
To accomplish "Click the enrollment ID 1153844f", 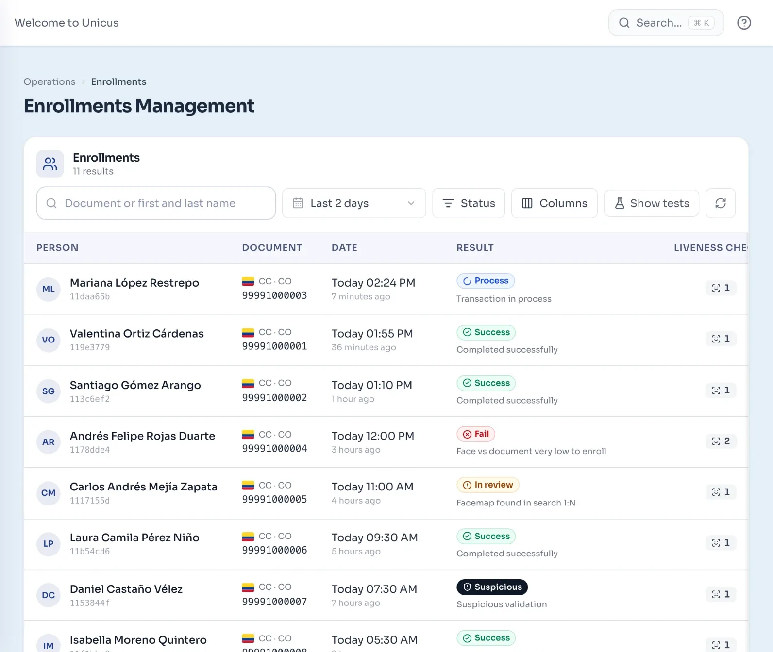I will 90,603.
